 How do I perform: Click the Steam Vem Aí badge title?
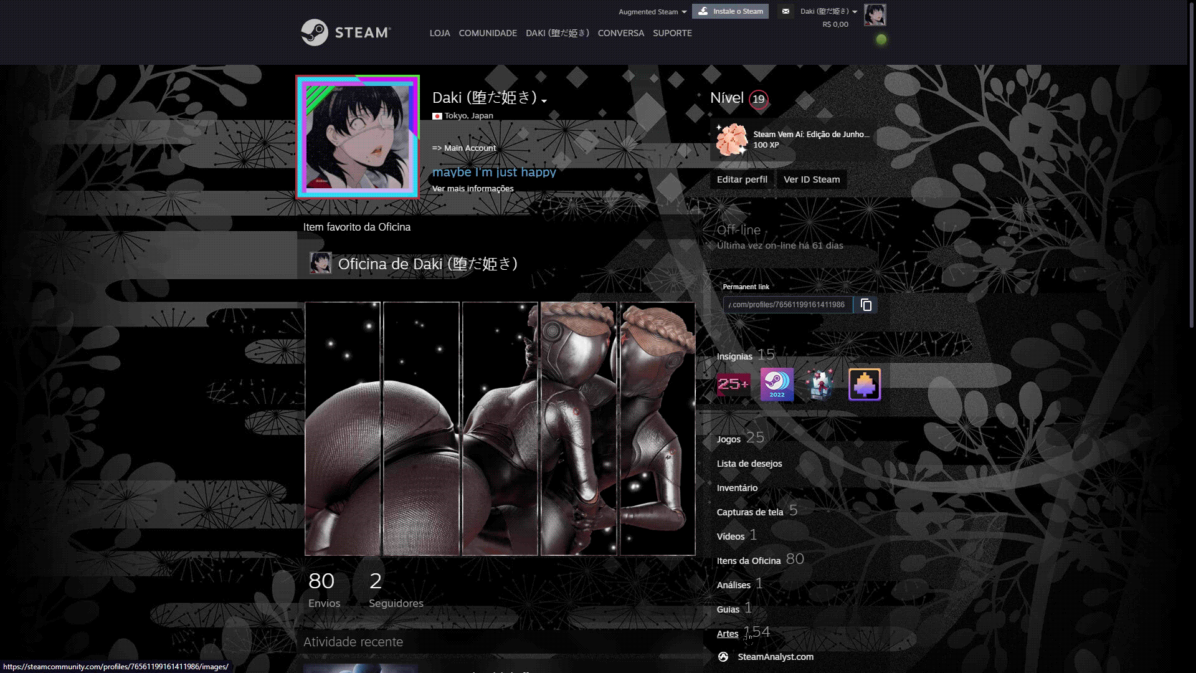[811, 134]
